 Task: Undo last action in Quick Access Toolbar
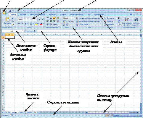point(13,11)
